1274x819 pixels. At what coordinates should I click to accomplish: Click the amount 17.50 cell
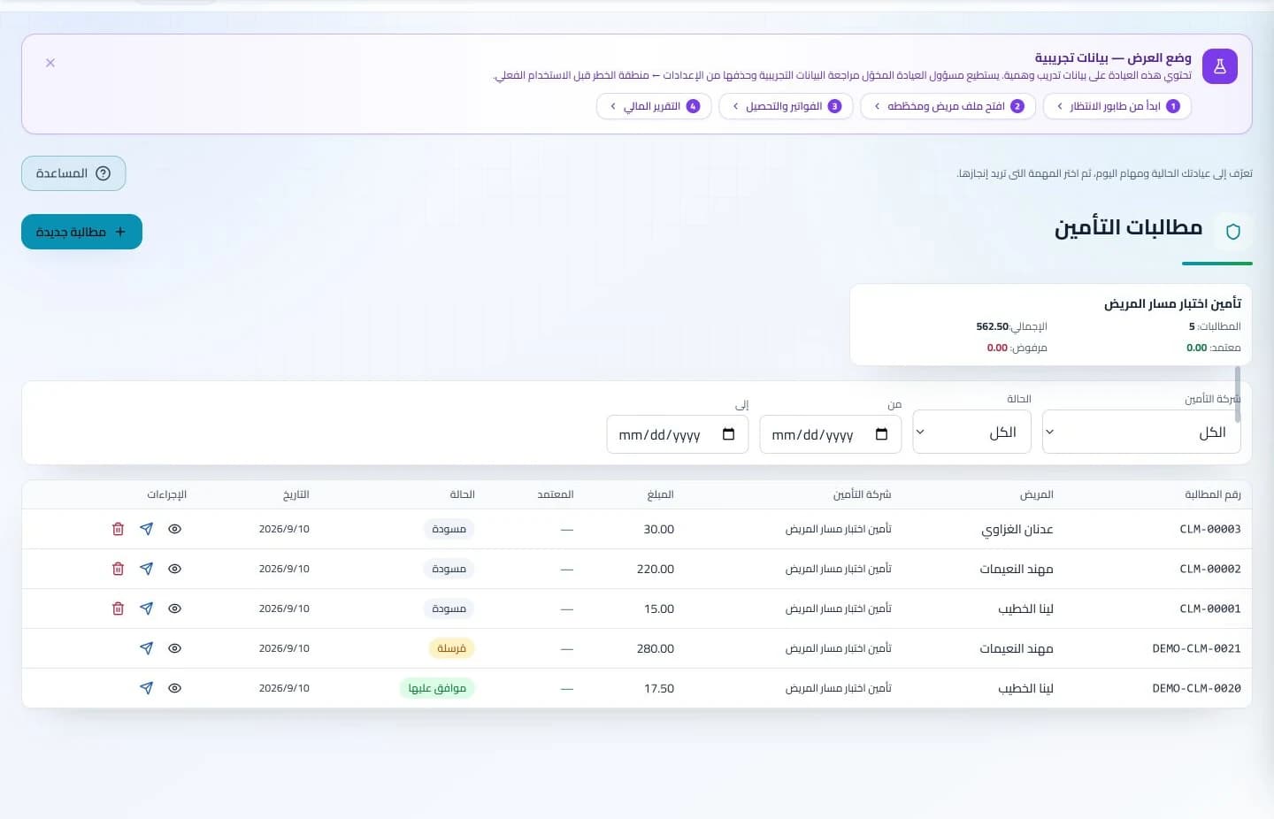point(659,688)
